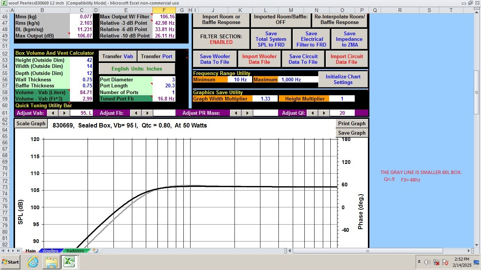Click the Scale Graph button

pyautogui.click(x=31, y=123)
